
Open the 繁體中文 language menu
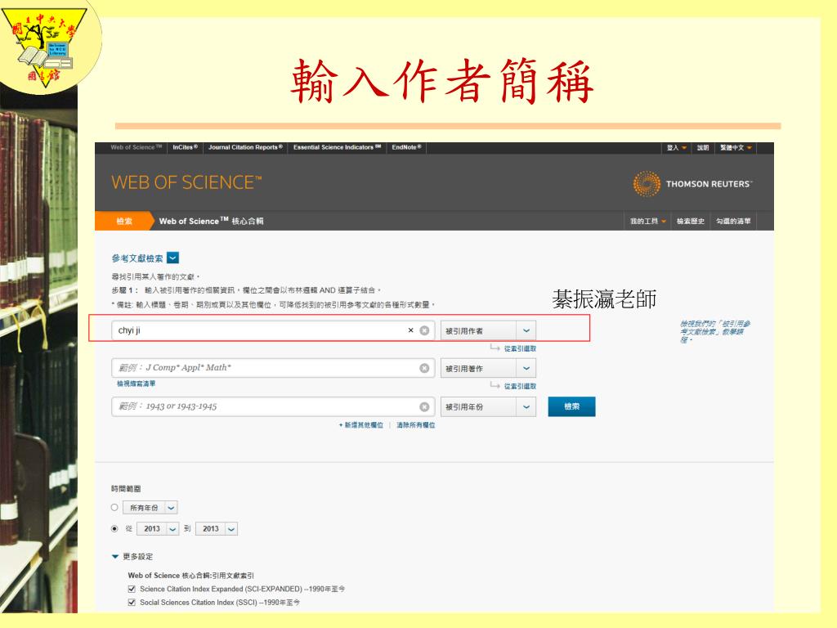tap(736, 148)
